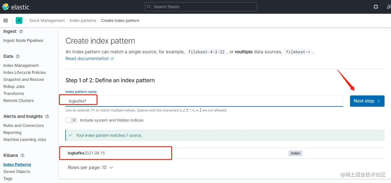Click the external link icon after Read documentation
The width and height of the screenshot is (391, 183).
pyautogui.click(x=112, y=59)
